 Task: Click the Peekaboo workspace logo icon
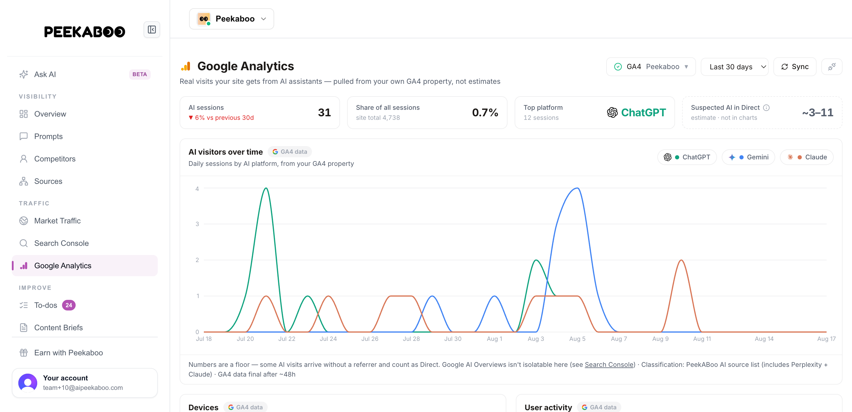pyautogui.click(x=204, y=19)
